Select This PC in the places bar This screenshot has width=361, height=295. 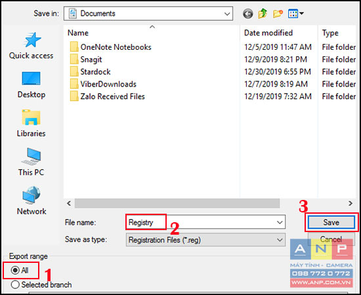32,163
